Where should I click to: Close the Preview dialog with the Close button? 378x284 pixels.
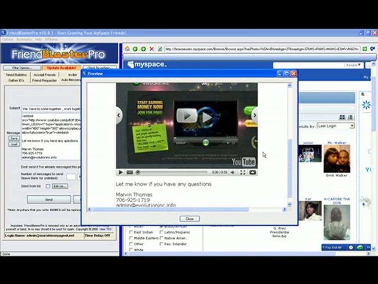point(189,219)
